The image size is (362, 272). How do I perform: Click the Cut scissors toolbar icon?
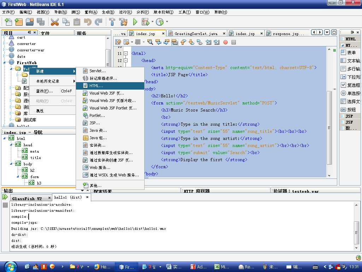pyautogui.click(x=55, y=22)
